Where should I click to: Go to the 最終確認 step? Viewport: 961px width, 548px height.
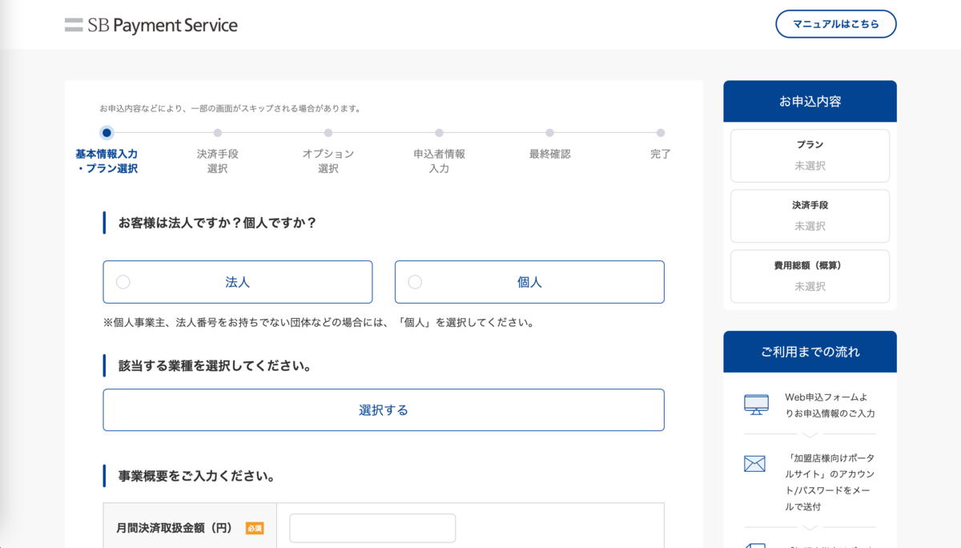(x=549, y=133)
